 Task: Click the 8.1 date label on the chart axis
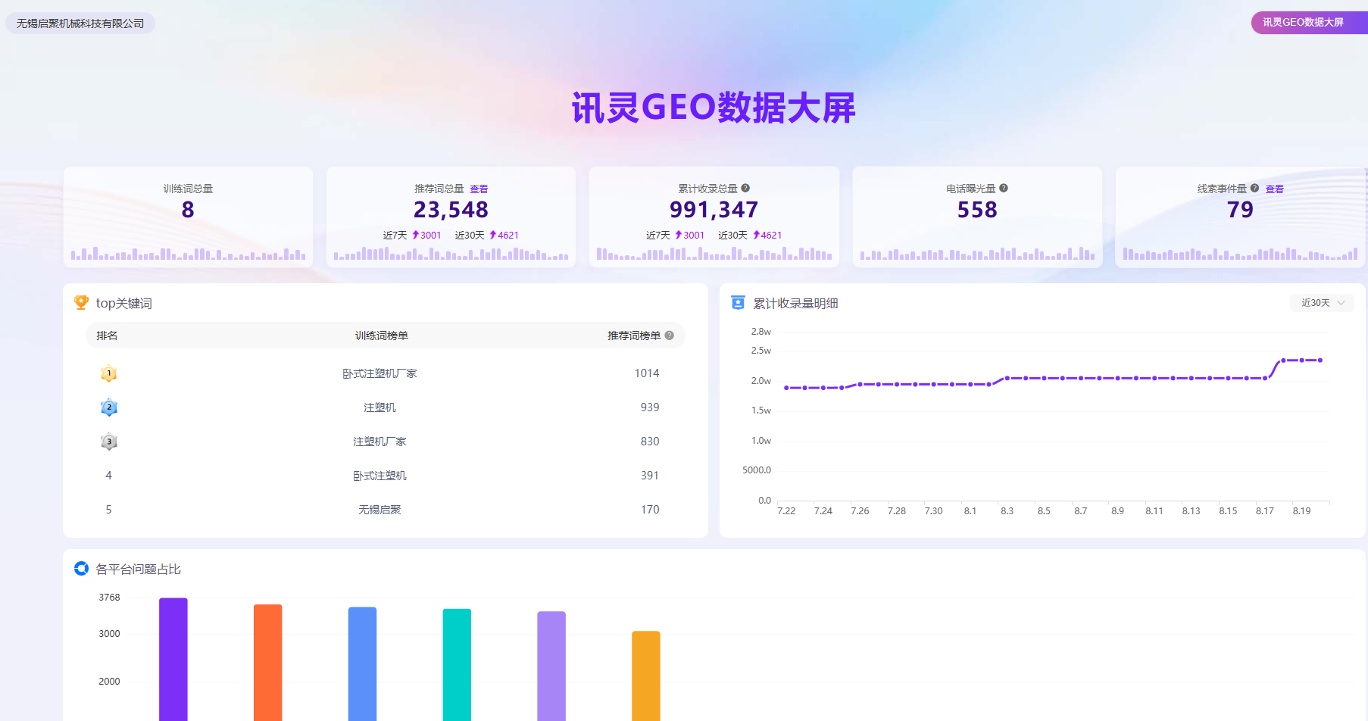[970, 511]
